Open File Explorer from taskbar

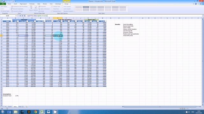(x=16, y=112)
